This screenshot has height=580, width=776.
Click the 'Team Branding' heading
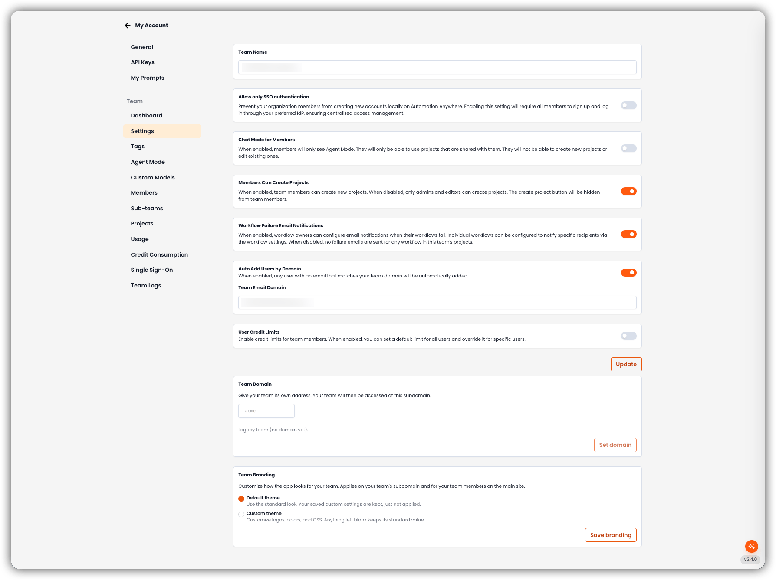tap(256, 475)
